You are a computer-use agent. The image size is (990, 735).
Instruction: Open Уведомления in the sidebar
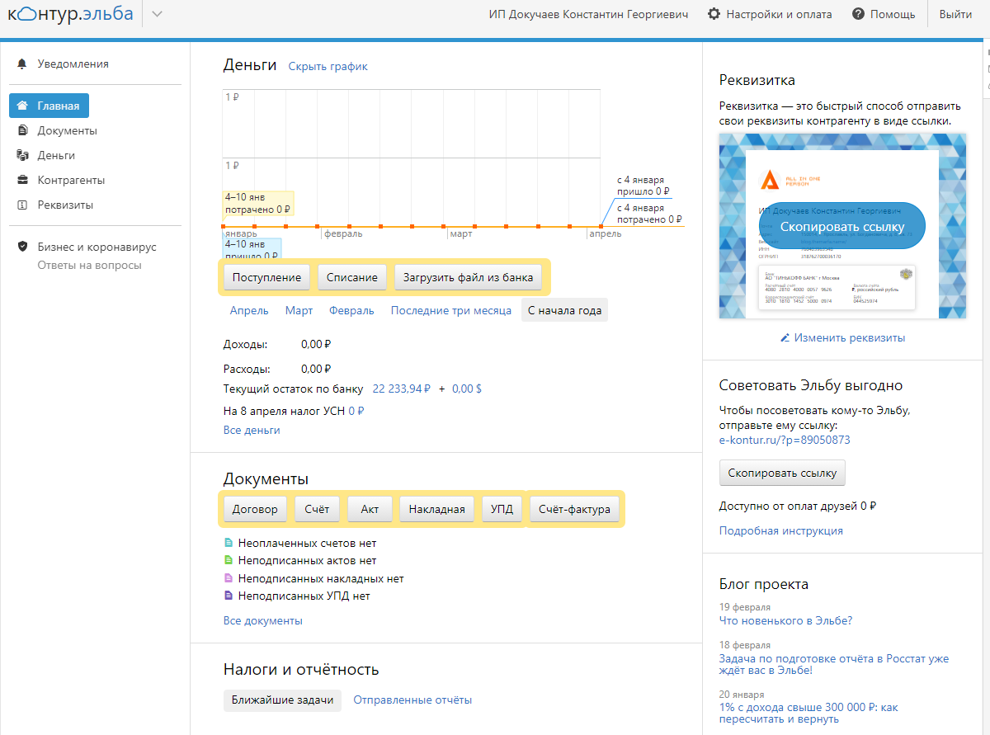73,64
